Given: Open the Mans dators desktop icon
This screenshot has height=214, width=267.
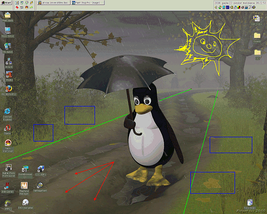Looking at the screenshot, I should [8, 32].
